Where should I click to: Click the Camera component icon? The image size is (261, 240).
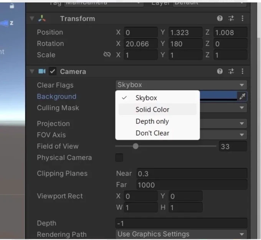click(x=42, y=71)
